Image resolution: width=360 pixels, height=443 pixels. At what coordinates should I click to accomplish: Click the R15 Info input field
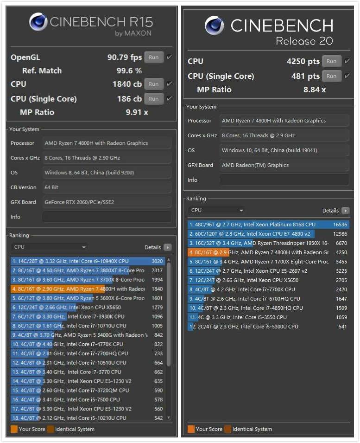click(x=107, y=217)
